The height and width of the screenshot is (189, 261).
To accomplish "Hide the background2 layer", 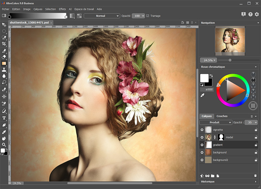I will (x=202, y=160).
